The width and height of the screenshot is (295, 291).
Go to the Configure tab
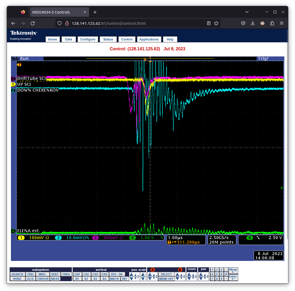[88, 39]
